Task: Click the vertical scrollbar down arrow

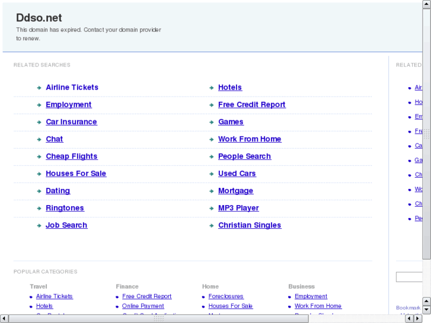Action: 426,309
